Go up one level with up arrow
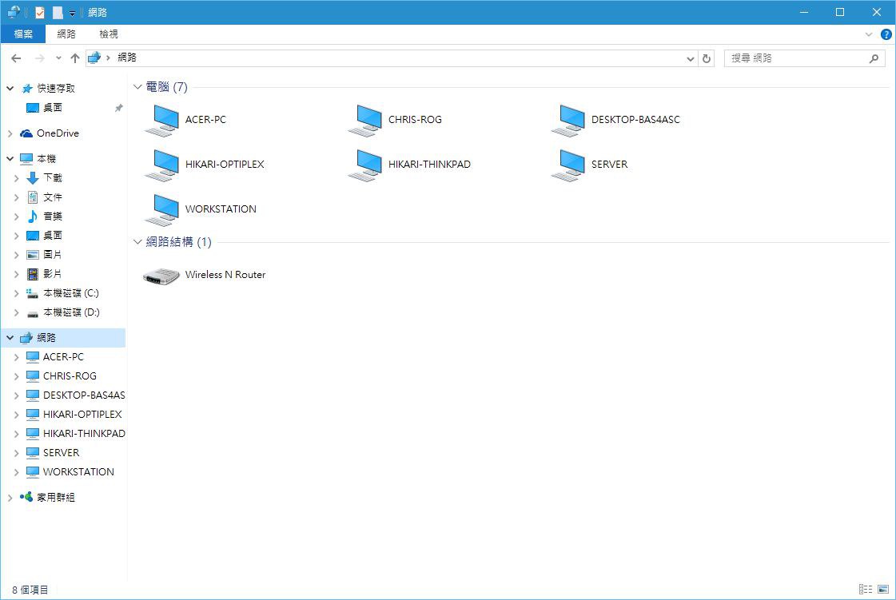 point(75,58)
